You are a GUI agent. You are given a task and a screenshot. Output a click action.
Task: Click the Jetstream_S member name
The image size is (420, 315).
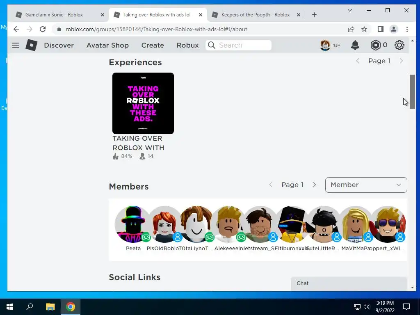(260, 248)
